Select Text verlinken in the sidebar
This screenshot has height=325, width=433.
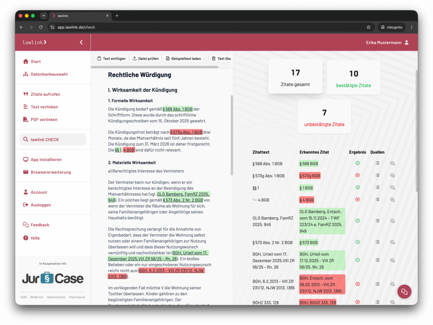(x=41, y=107)
